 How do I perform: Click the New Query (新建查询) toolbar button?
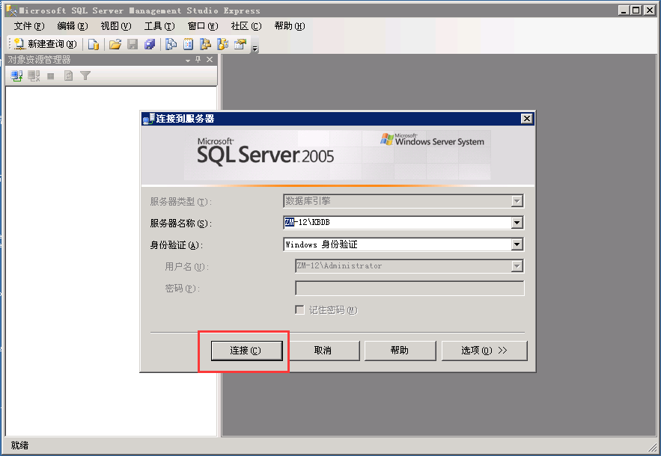46,44
